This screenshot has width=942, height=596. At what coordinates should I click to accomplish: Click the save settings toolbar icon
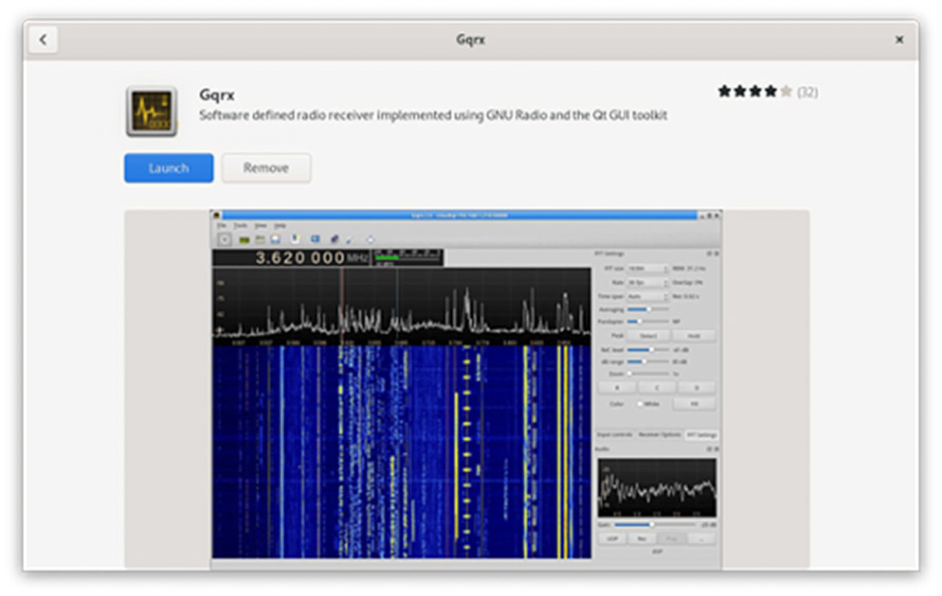coord(276,238)
